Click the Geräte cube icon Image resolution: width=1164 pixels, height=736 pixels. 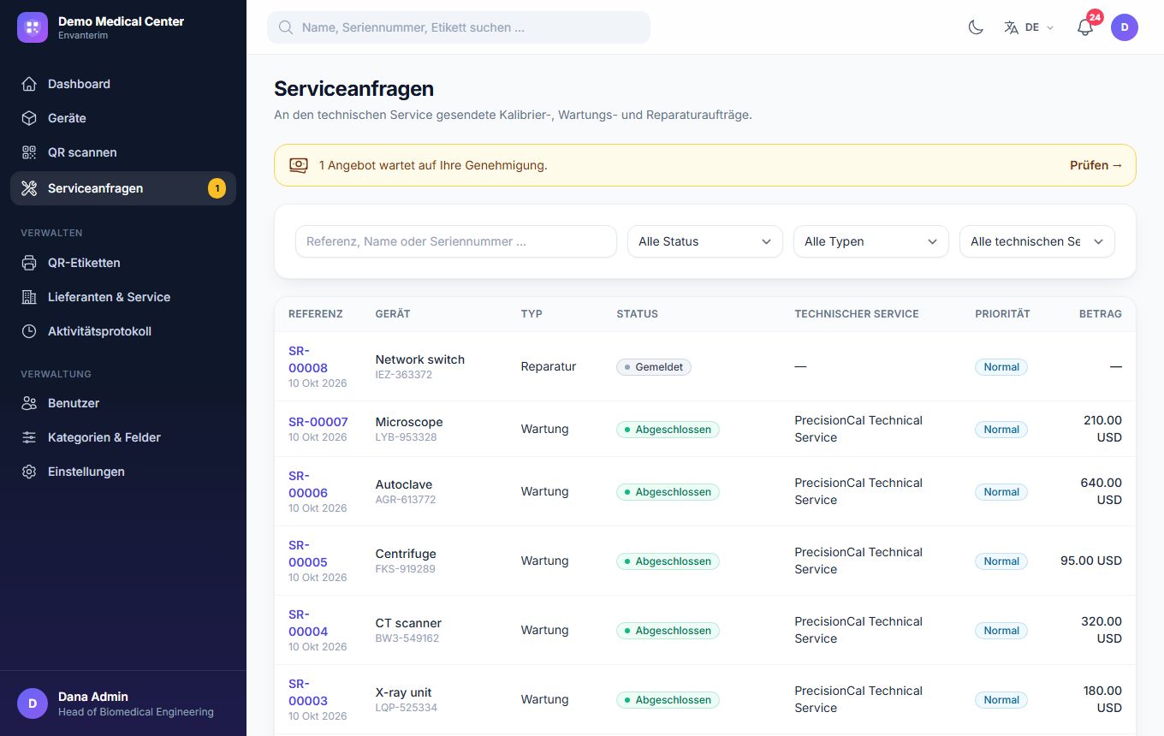point(29,118)
